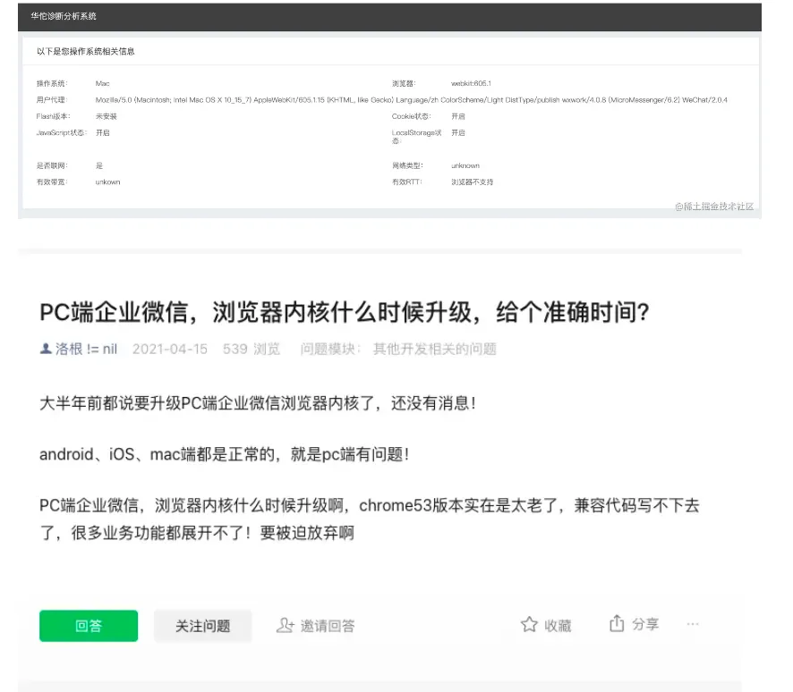Click the 有效RTT value 浏览器不支持

pos(473,181)
